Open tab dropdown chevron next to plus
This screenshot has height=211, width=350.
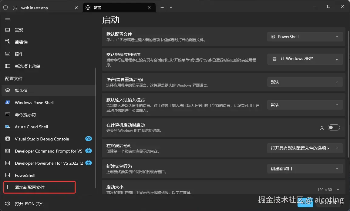pos(171,8)
